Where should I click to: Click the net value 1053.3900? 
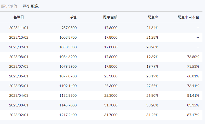point(68,47)
